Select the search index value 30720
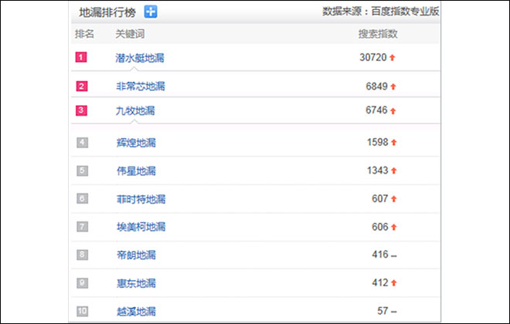 tap(373, 57)
